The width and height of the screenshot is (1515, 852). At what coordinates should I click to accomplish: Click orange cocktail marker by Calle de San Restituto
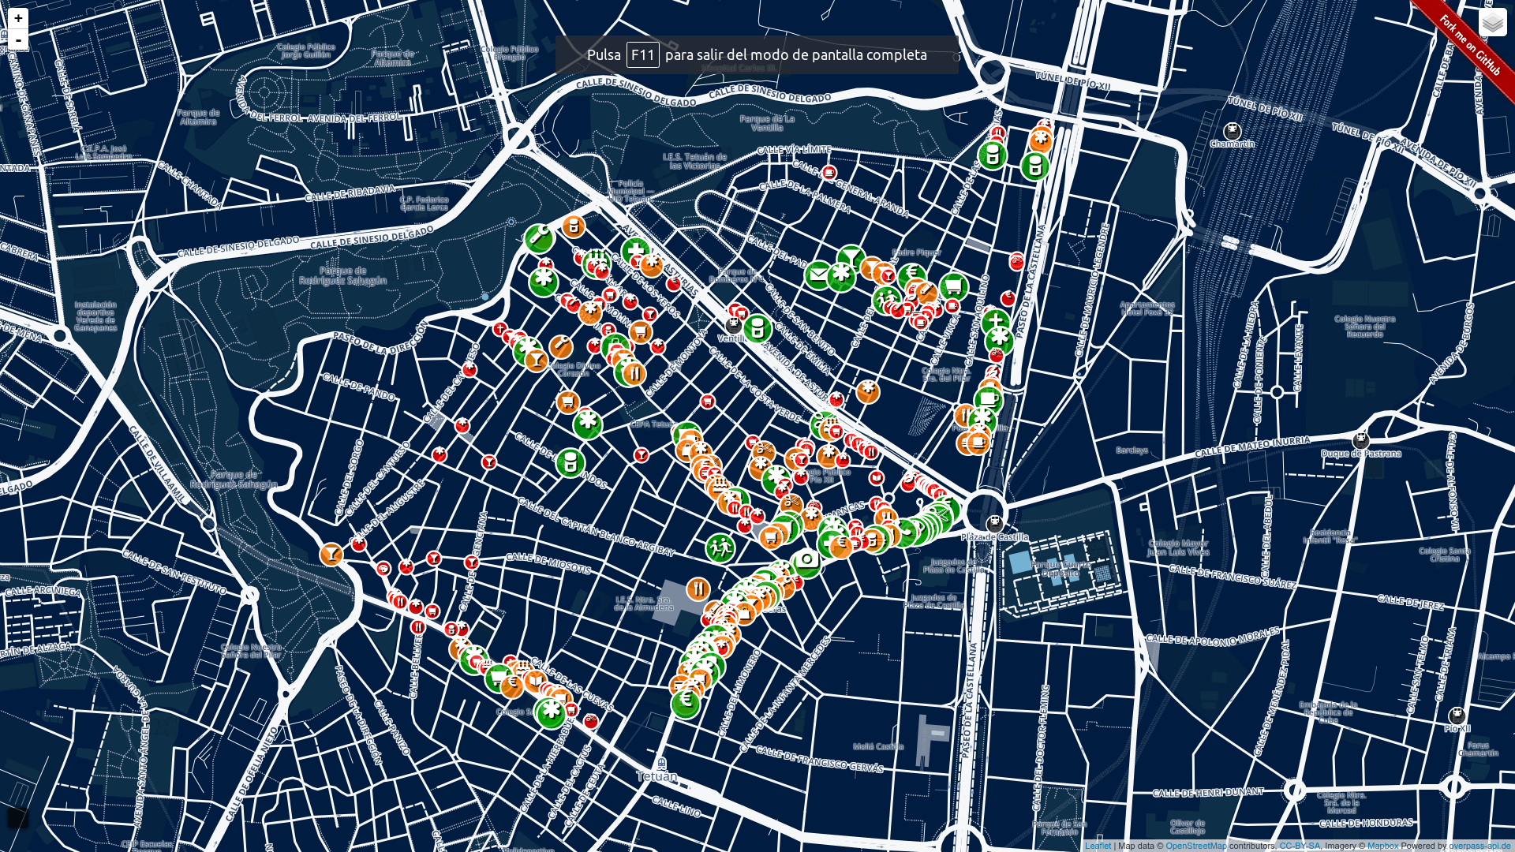(x=331, y=554)
